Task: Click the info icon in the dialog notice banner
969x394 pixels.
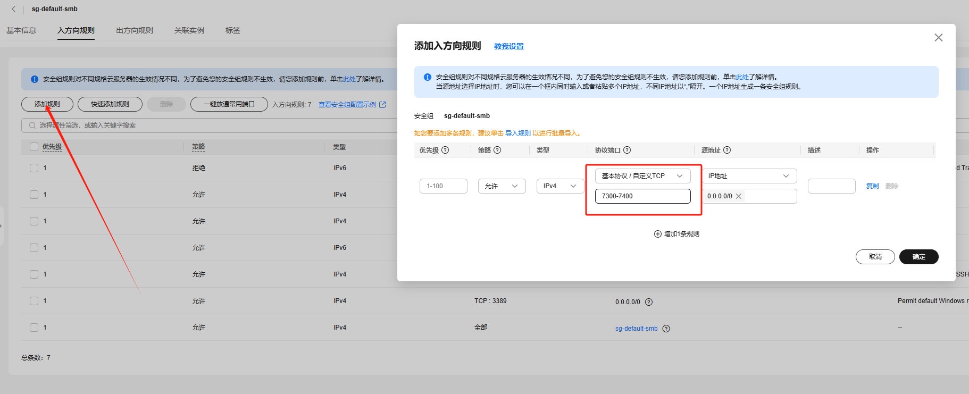Action: click(428, 77)
